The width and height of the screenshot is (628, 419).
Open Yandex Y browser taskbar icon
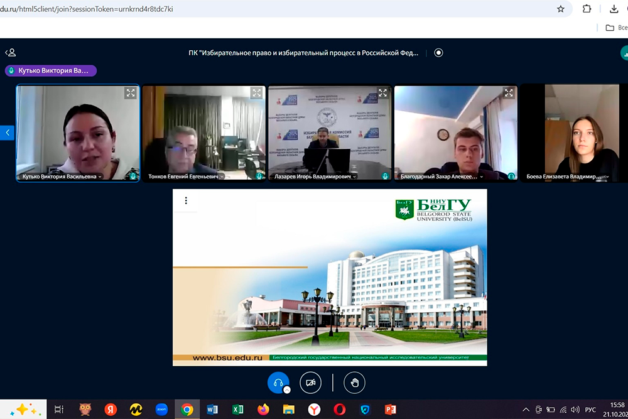[x=315, y=410]
